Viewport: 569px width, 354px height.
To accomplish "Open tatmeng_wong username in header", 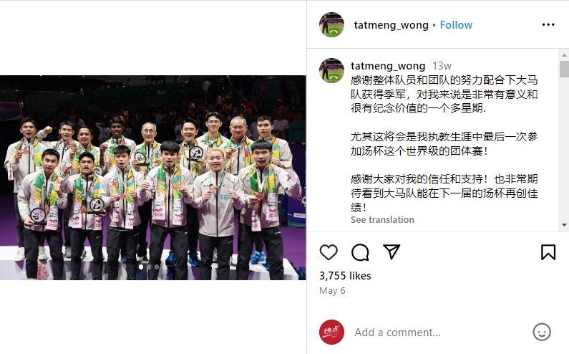I will (x=392, y=25).
